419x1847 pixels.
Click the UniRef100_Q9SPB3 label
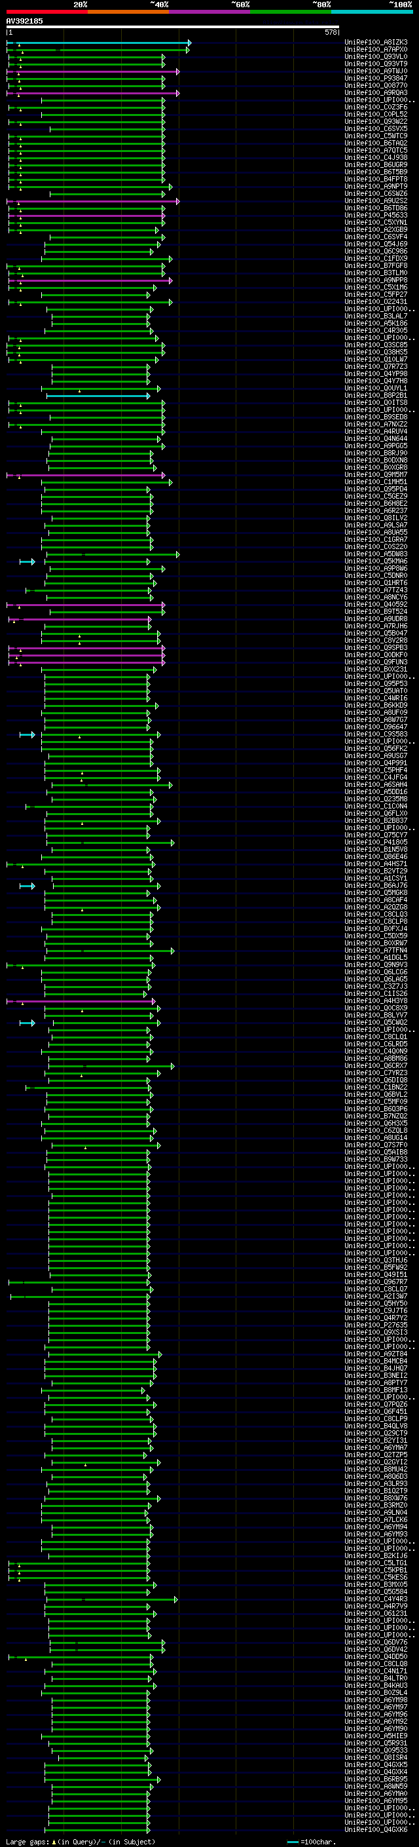375,647
